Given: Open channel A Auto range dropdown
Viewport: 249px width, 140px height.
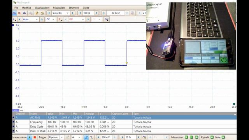Looking at the screenshot, I should click(30, 19).
